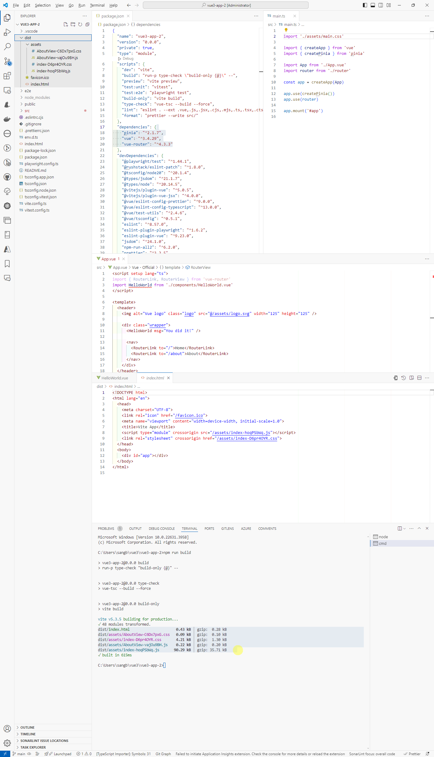Expand the TASK EXPLORER section
Image resolution: width=434 pixels, height=757 pixels.
click(x=53, y=747)
